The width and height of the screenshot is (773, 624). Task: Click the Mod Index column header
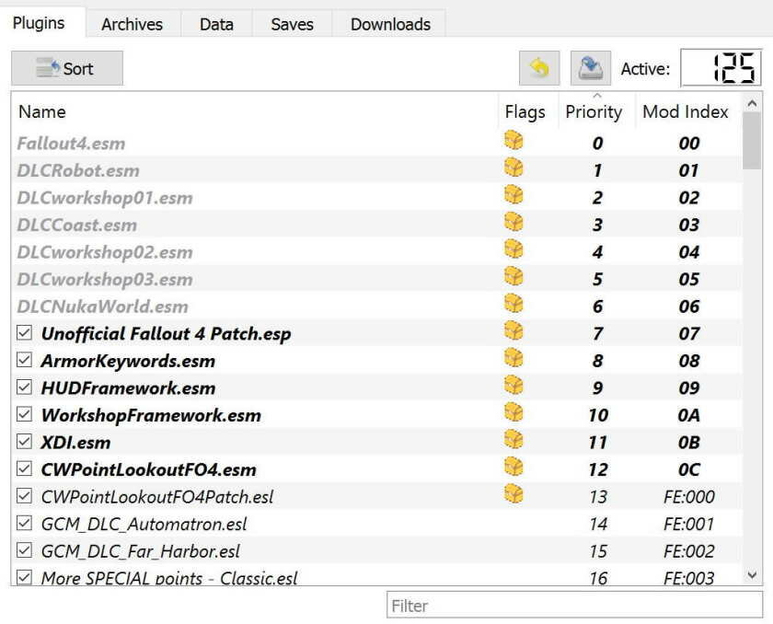pyautogui.click(x=686, y=112)
